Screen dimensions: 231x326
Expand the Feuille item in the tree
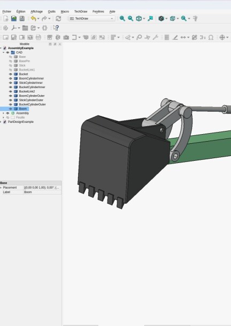tap(3, 118)
